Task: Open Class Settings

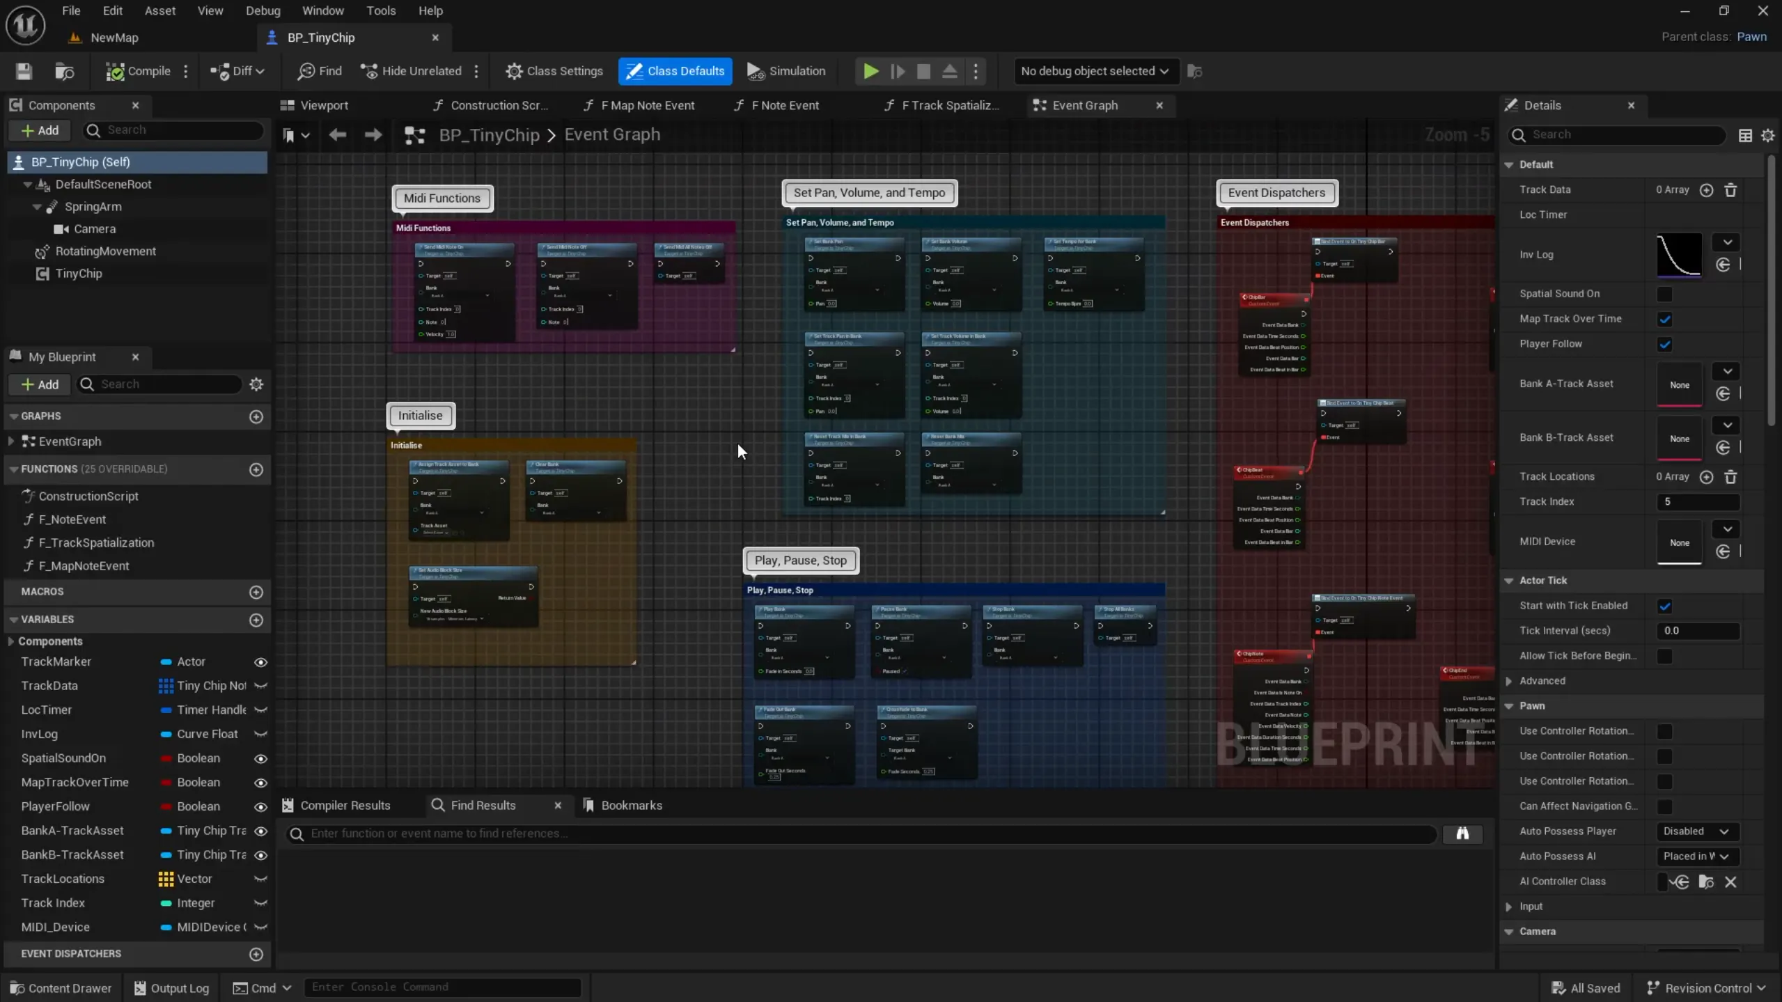Action: [554, 71]
